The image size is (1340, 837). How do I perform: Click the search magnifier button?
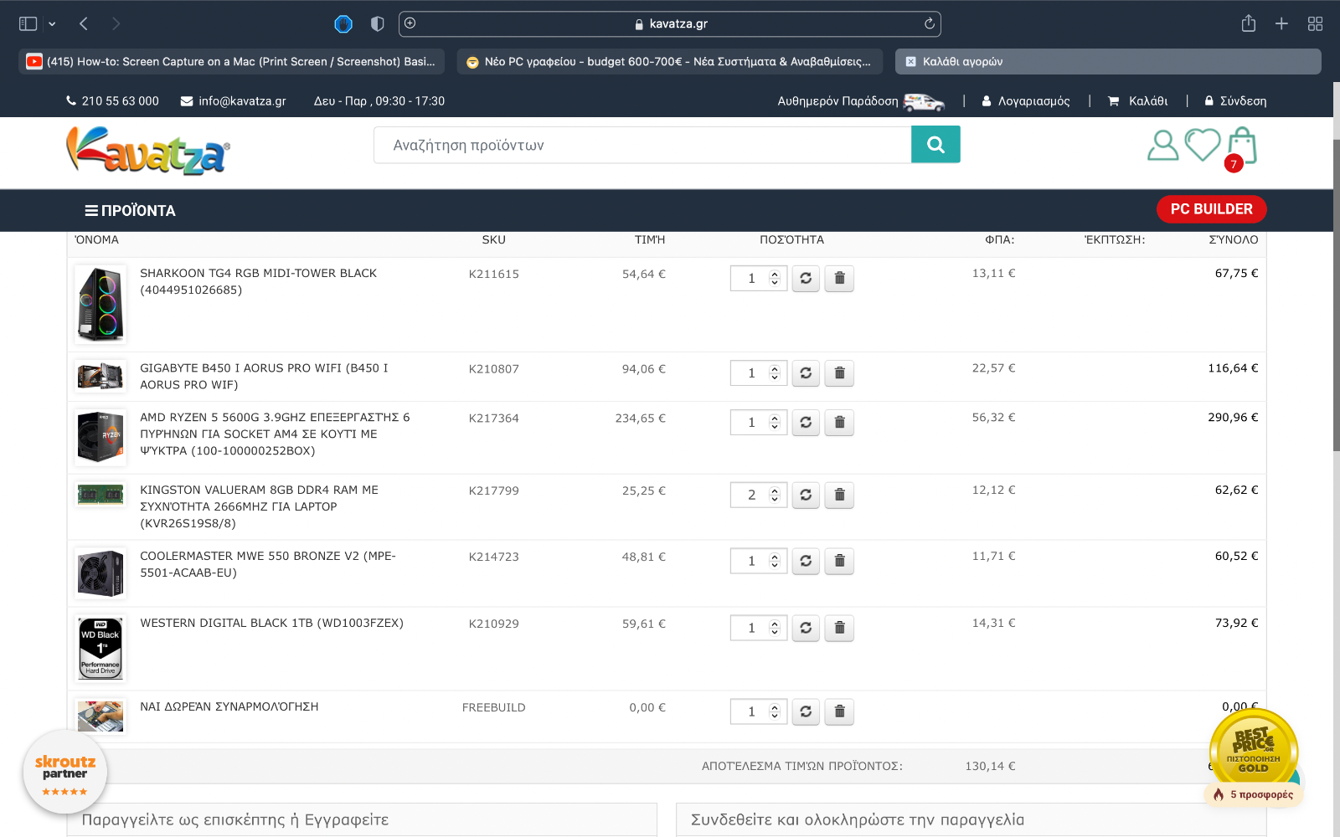pos(935,145)
